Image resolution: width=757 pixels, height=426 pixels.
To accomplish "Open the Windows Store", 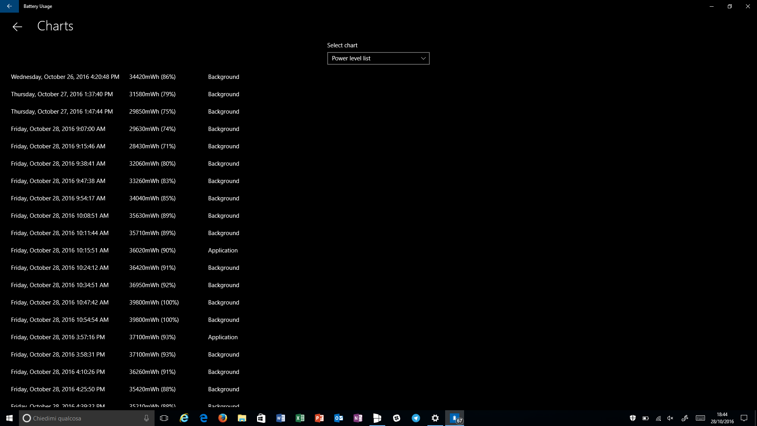I will (261, 418).
